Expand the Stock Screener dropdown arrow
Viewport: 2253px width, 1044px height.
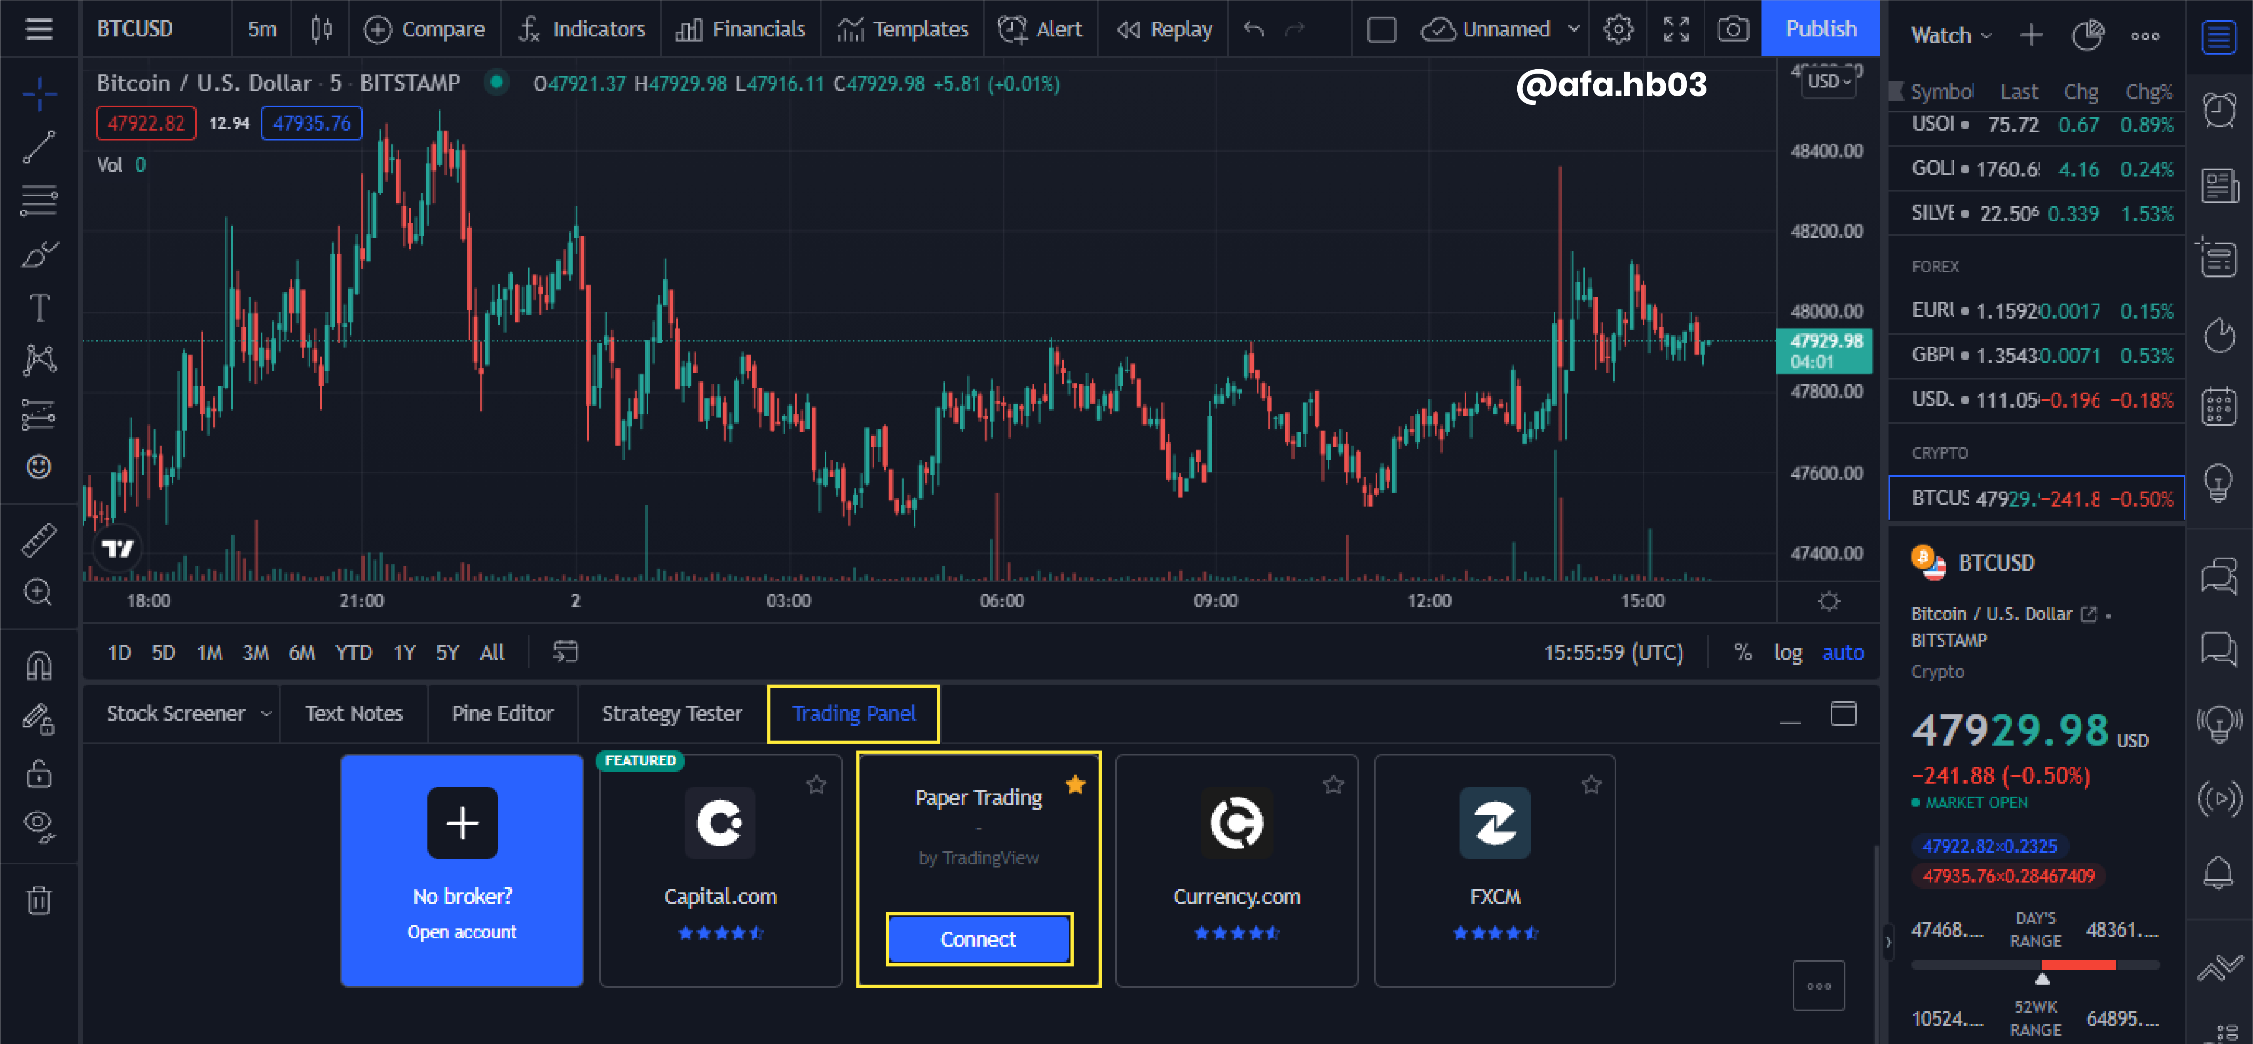[266, 714]
